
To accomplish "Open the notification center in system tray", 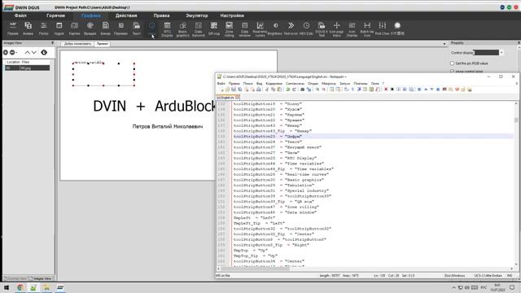I will click(x=512, y=287).
